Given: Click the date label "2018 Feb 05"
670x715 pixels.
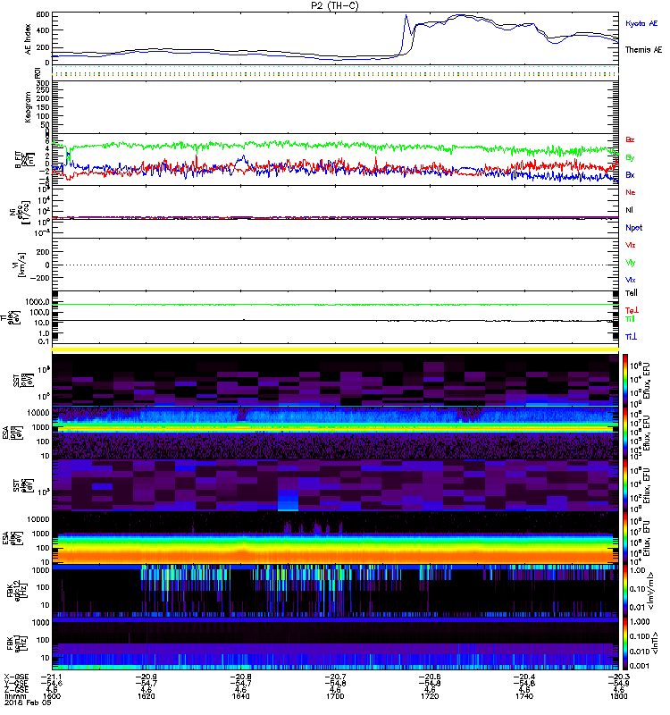Looking at the screenshot, I should tap(28, 702).
